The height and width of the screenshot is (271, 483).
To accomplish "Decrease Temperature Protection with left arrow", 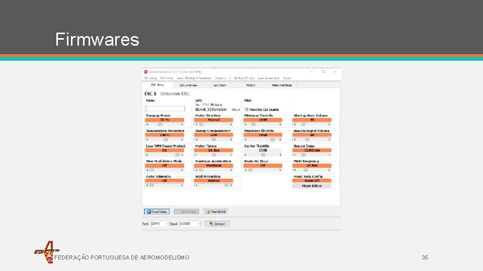I will click(147, 140).
